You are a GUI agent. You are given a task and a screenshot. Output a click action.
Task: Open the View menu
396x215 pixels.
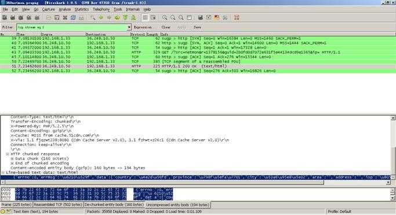click(x=26, y=9)
